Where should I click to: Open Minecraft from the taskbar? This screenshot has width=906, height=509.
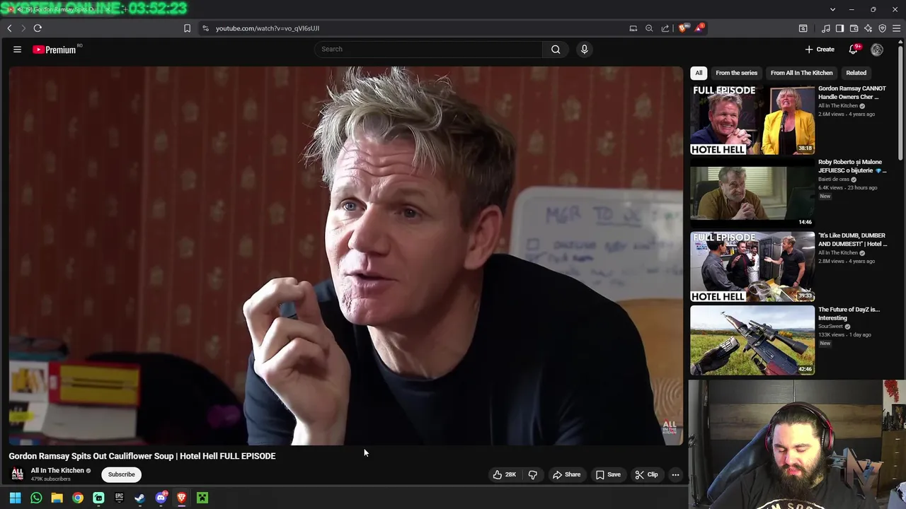click(x=202, y=498)
